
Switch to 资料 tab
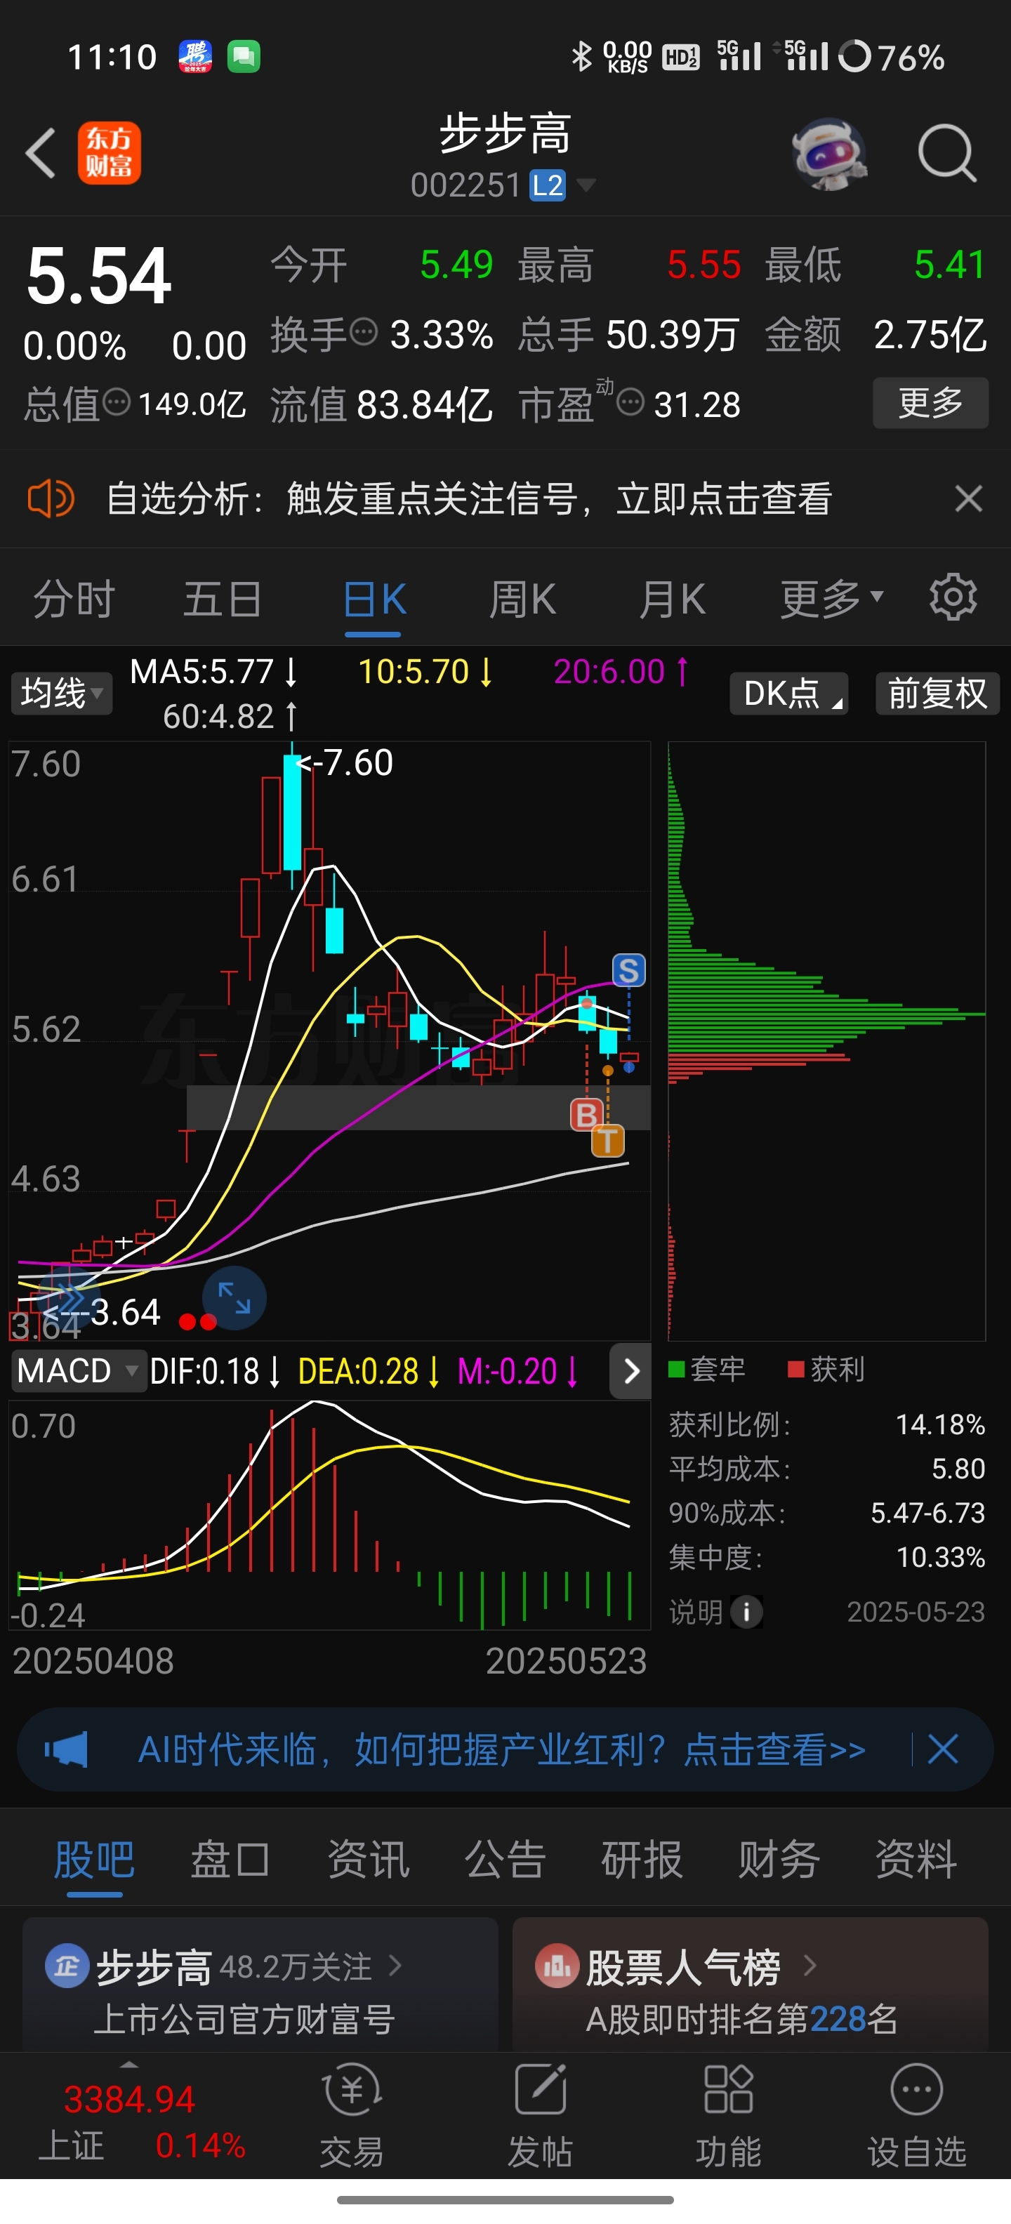click(916, 1859)
